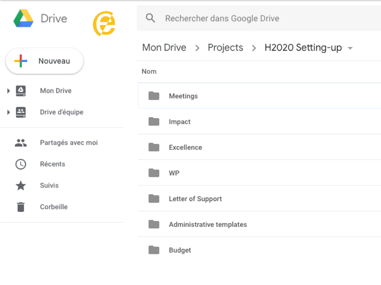This screenshot has width=381, height=285.
Task: Select the Letter of Support folder
Action: pos(195,199)
